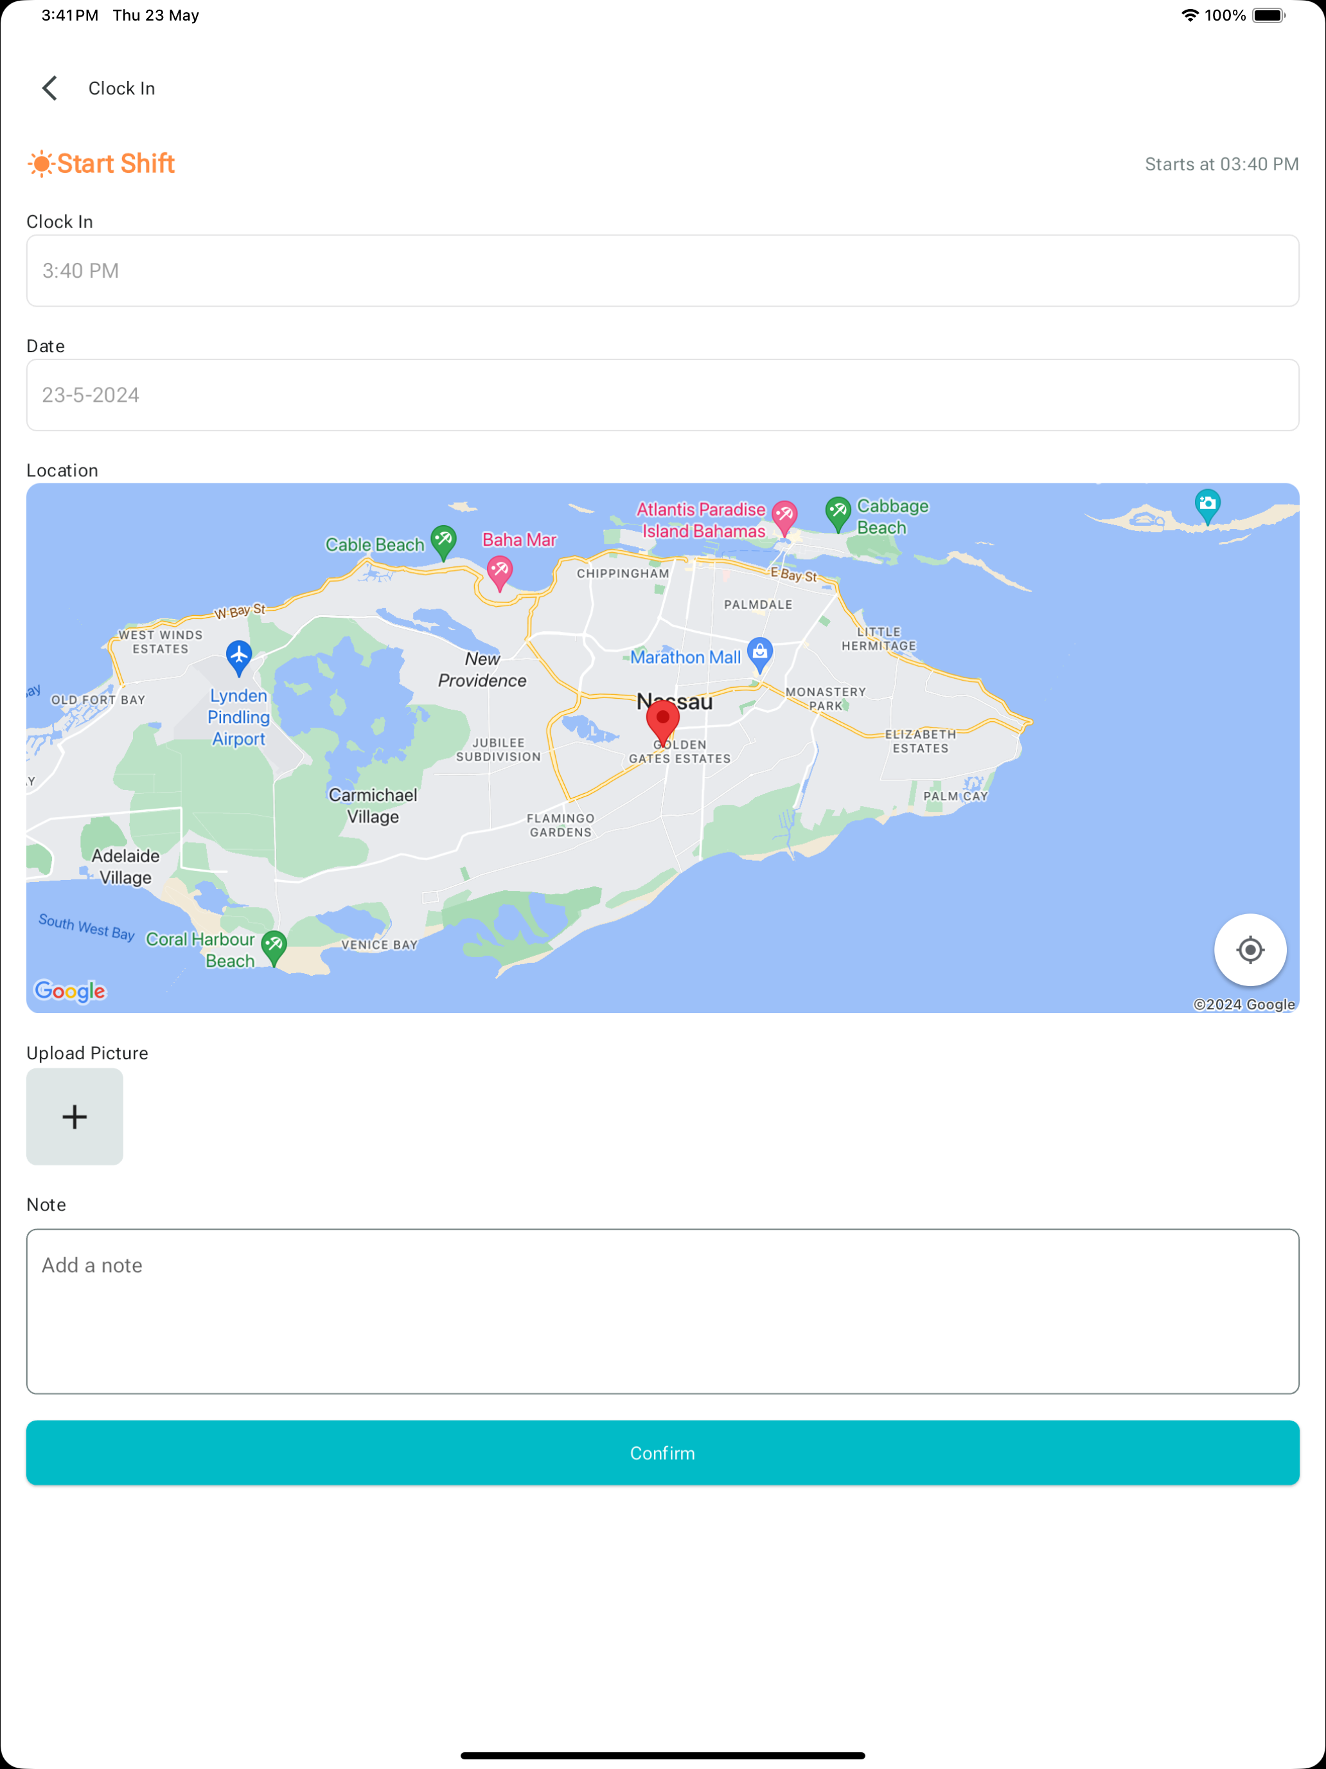Tap the 'Thu 23 May' date in status bar
1326x1769 pixels.
pyautogui.click(x=156, y=15)
